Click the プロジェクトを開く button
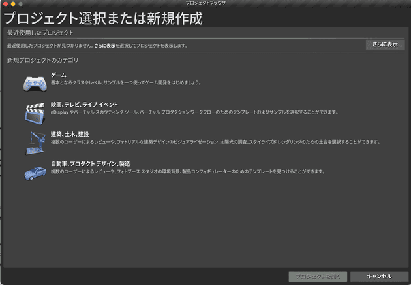This screenshot has width=411, height=285. coord(318,277)
